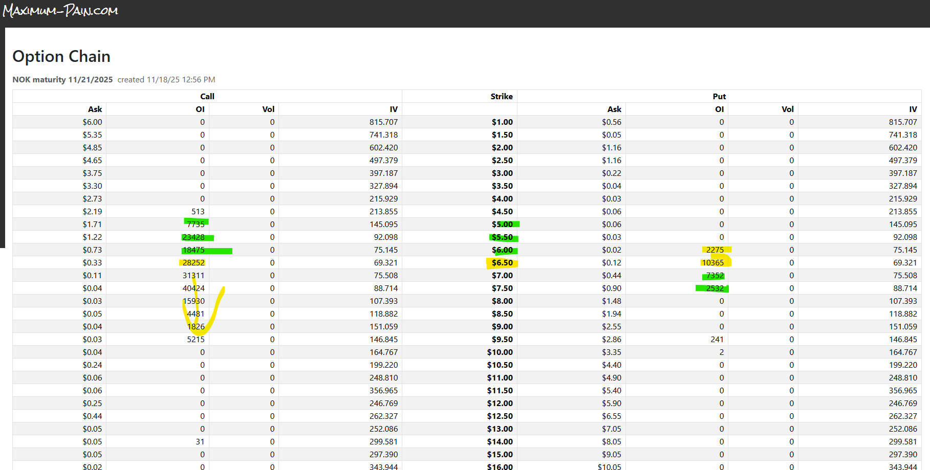Image resolution: width=930 pixels, height=470 pixels.
Task: Click the NOK maturity 11/21/2025 label
Action: pyautogui.click(x=62, y=80)
